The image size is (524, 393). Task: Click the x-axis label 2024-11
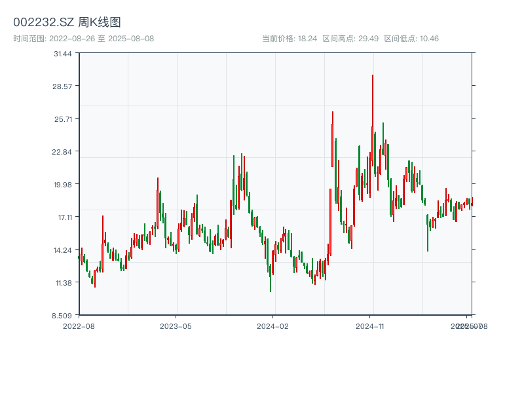tap(369, 326)
